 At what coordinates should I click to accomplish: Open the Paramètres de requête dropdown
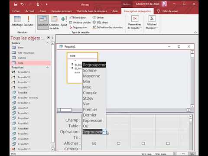point(134,26)
